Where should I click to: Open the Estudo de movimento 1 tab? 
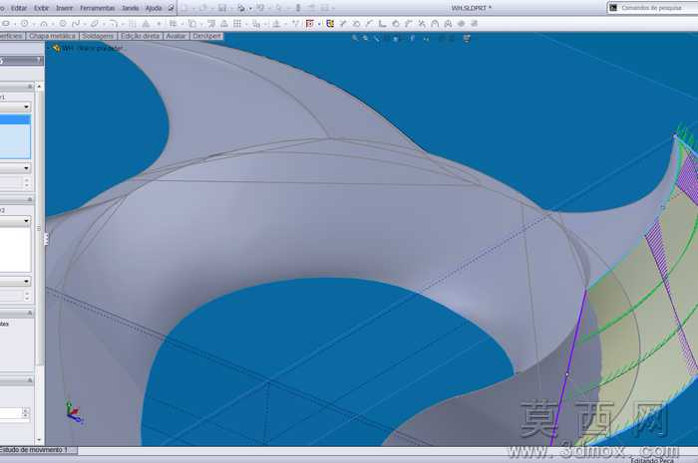click(x=35, y=450)
